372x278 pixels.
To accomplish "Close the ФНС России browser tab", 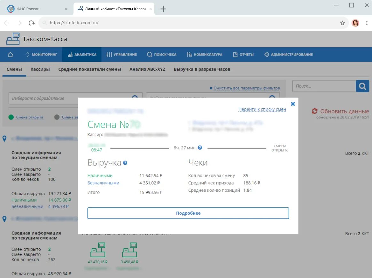I will (66, 9).
